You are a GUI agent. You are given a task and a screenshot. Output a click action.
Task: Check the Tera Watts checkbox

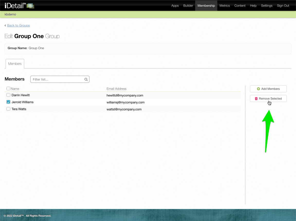click(8, 109)
